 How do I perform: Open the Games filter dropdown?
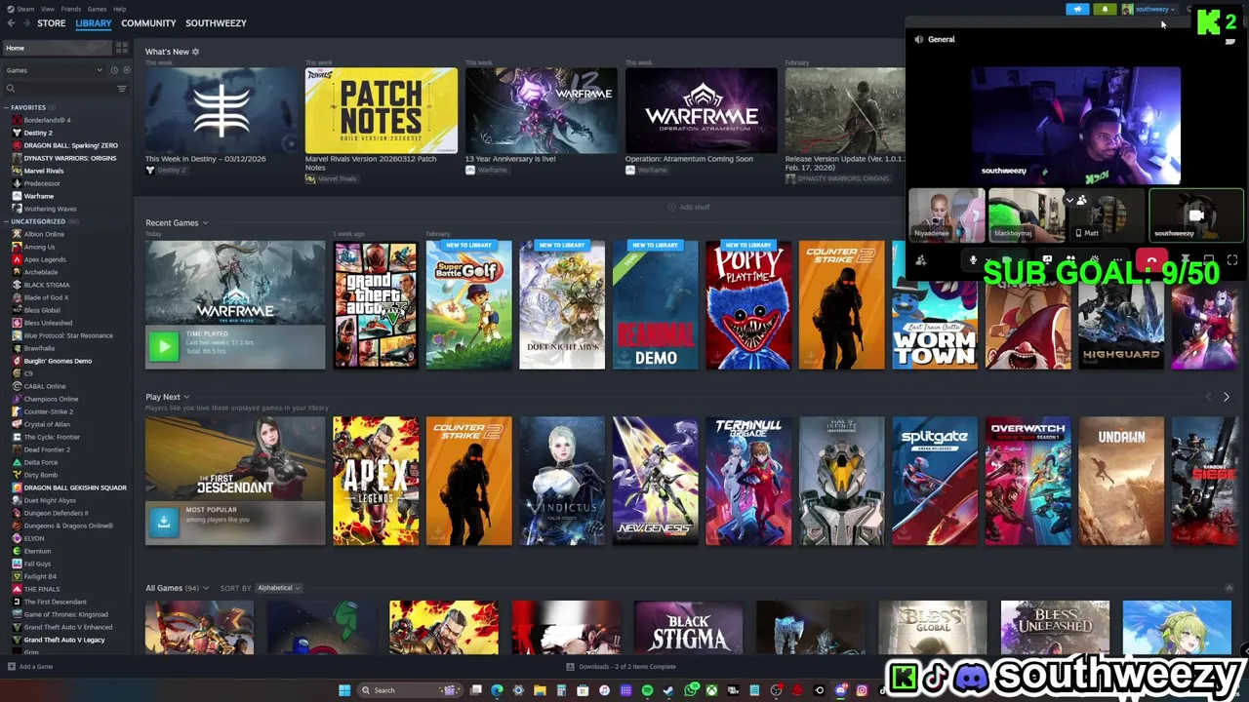point(54,70)
